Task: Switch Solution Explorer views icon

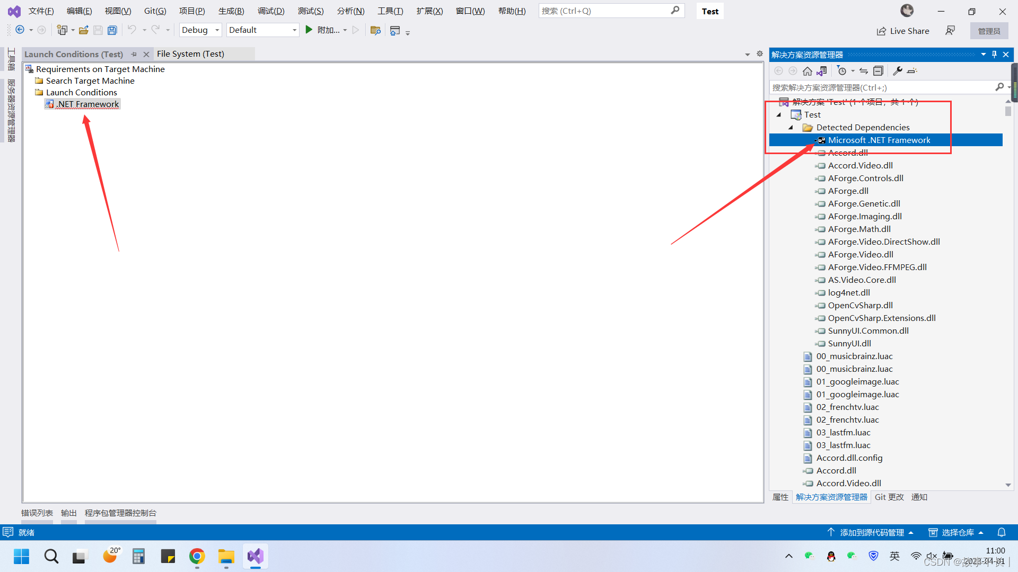Action: [x=822, y=71]
